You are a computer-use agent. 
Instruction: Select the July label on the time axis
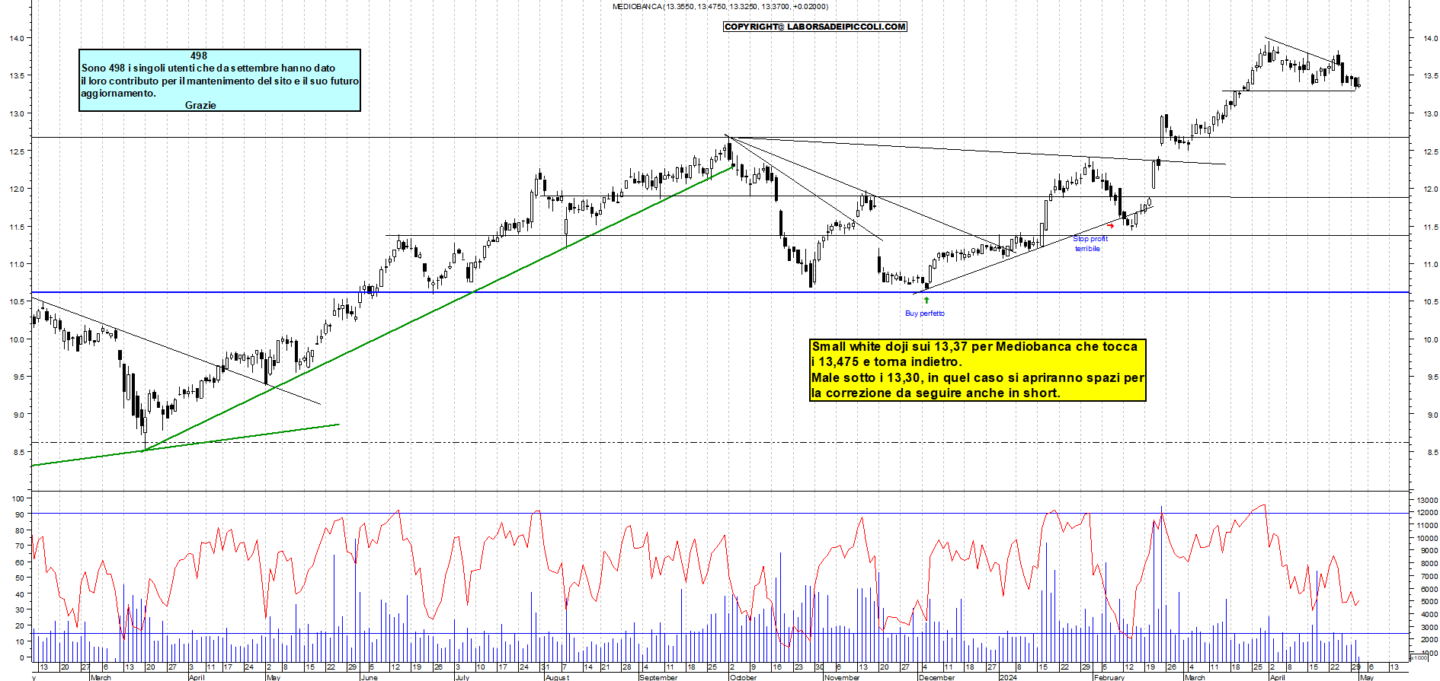(x=462, y=677)
